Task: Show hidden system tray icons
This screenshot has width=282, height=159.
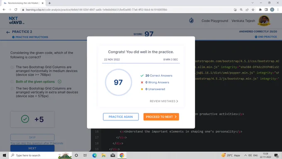Action: click(x=246, y=155)
